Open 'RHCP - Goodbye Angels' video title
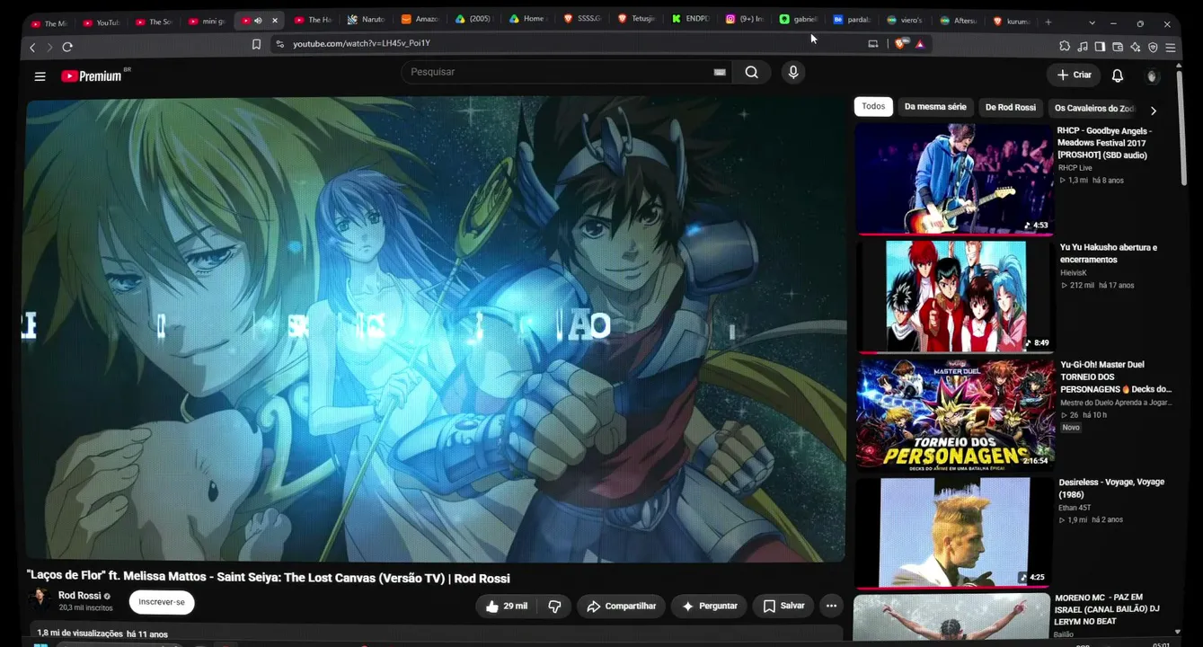The width and height of the screenshot is (1203, 647). (x=1104, y=143)
